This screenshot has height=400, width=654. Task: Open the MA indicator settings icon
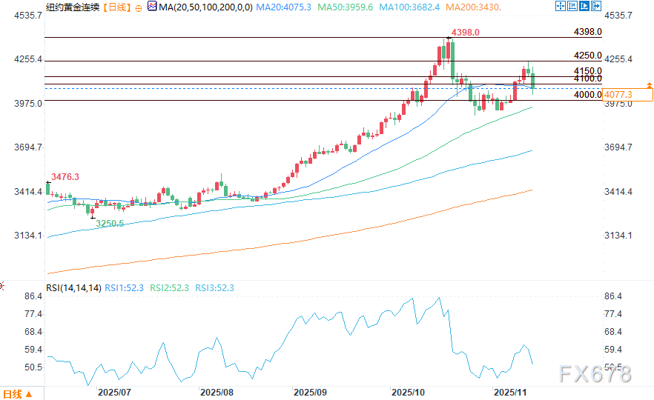tap(151, 7)
